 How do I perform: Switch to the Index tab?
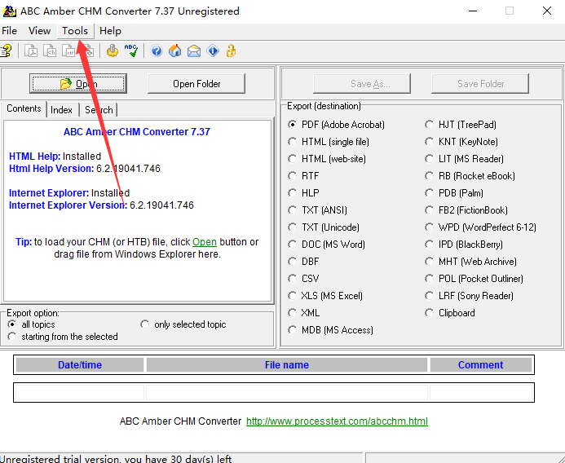pyautogui.click(x=61, y=110)
